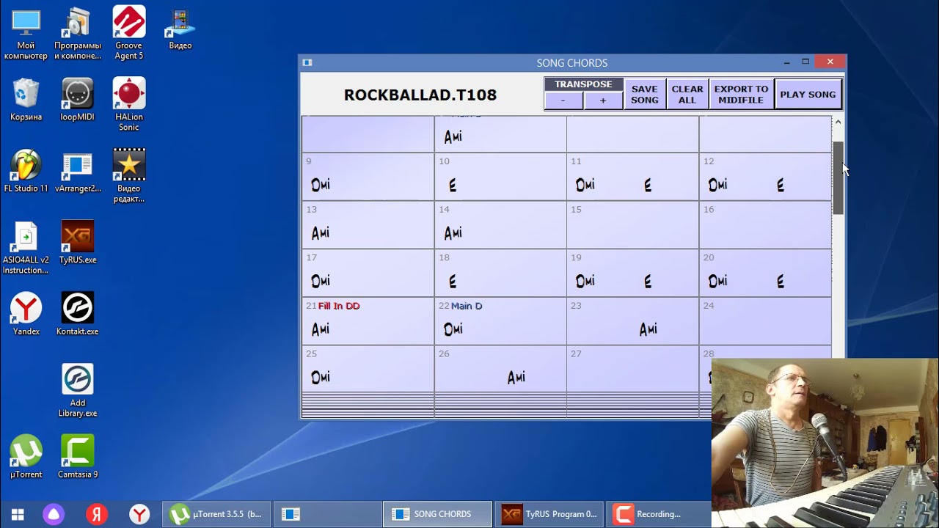
Task: Open Программы и компоненты desktop shortcut
Action: tap(78, 34)
